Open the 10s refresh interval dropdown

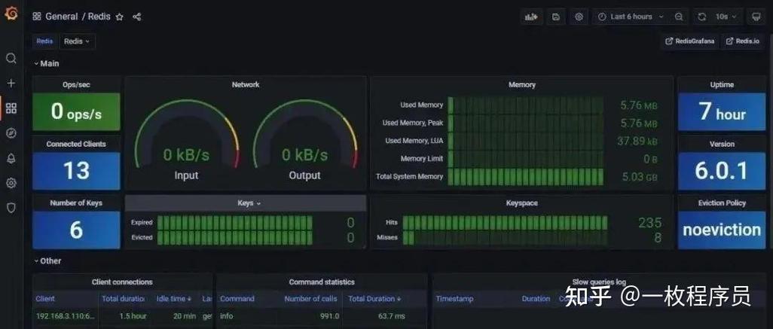point(726,17)
